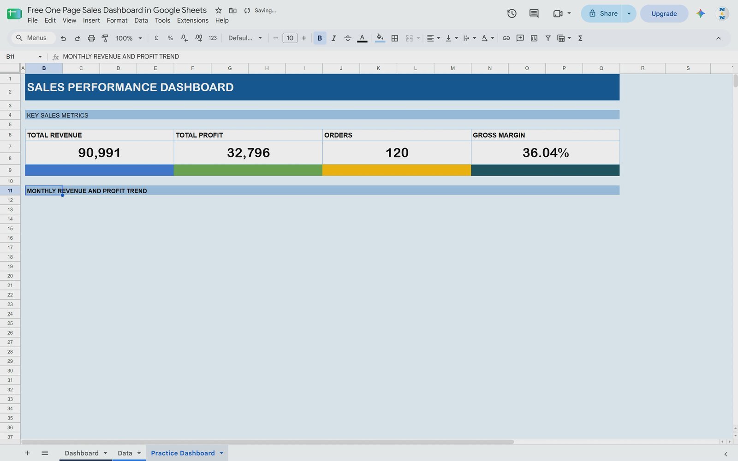738x461 pixels.
Task: Show side panel arrow at bottom right
Action: [726, 454]
